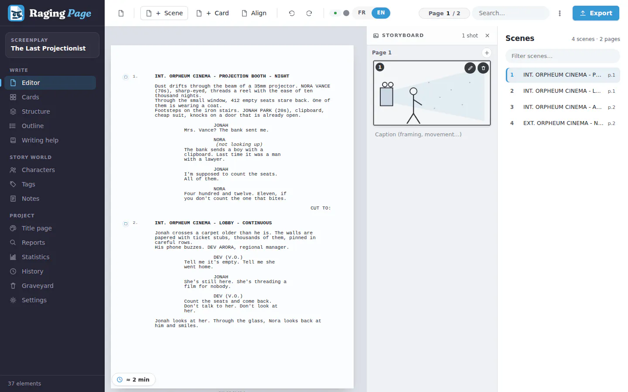Open the vertical dots options menu
628x392 pixels.
[x=560, y=13]
